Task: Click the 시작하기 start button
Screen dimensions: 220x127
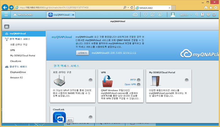Action: (x=82, y=53)
